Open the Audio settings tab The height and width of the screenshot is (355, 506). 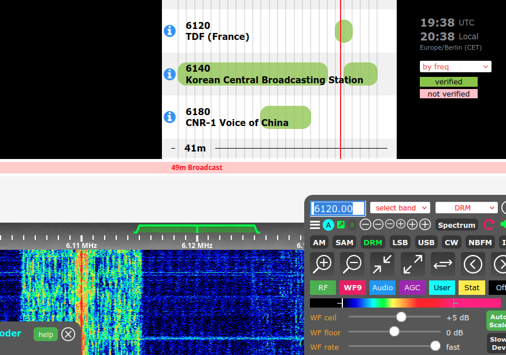382,287
